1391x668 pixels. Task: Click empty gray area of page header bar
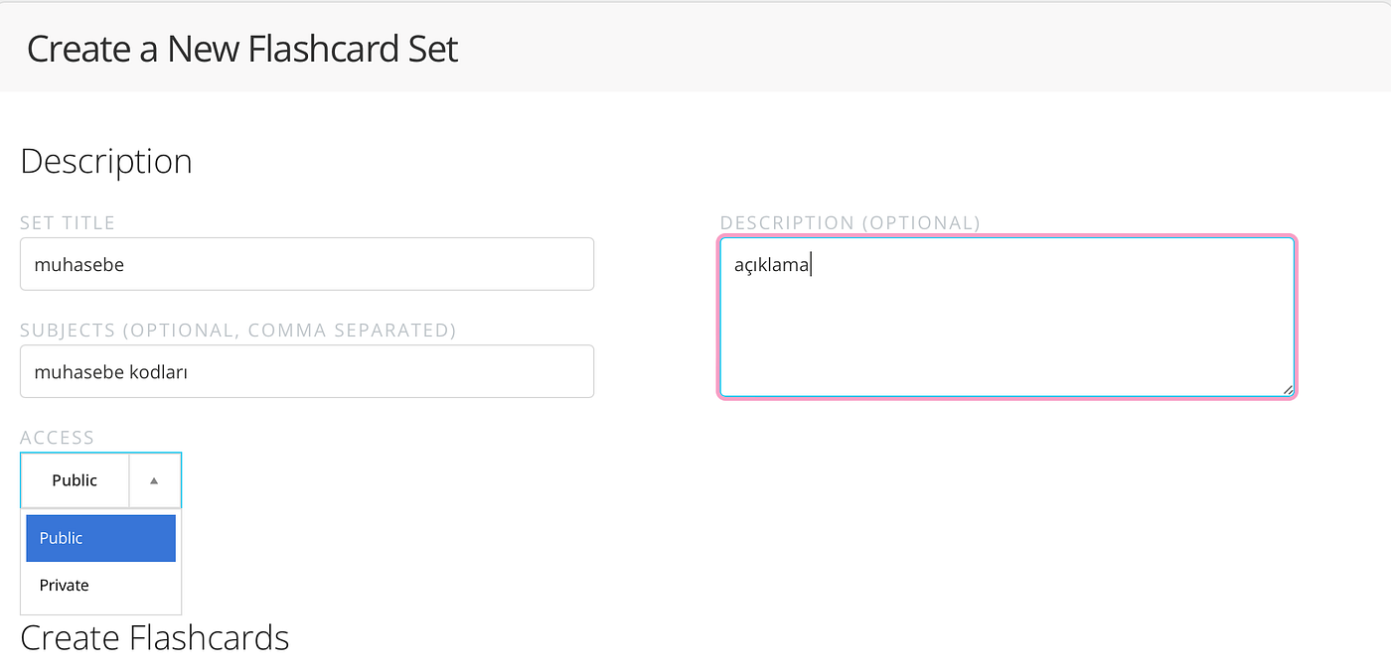894,48
